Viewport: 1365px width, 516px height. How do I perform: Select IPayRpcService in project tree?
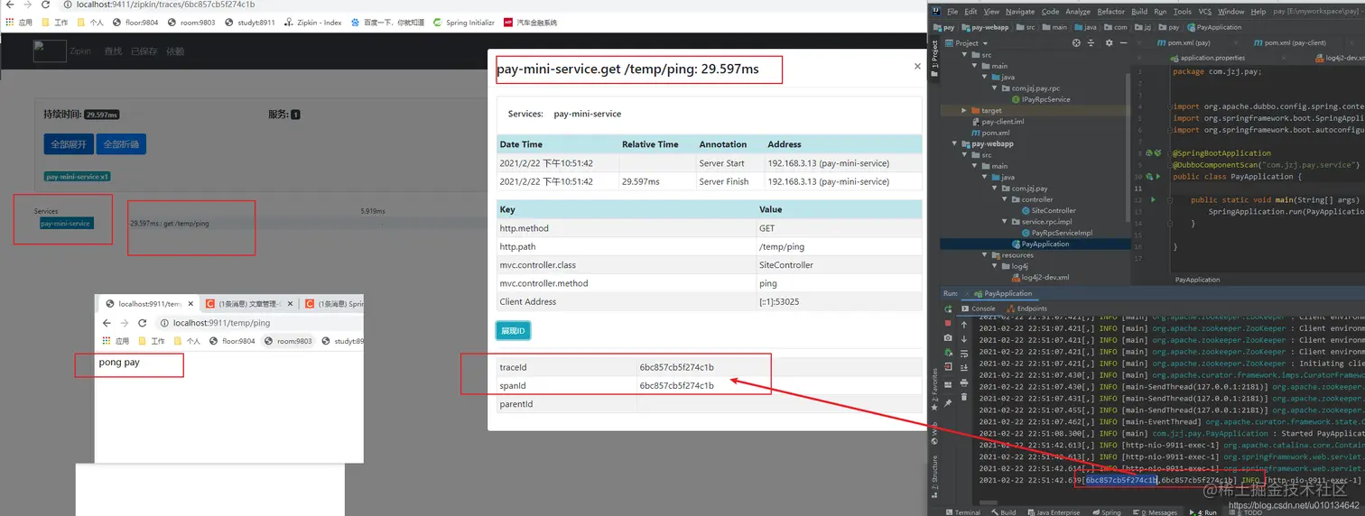(x=1040, y=99)
